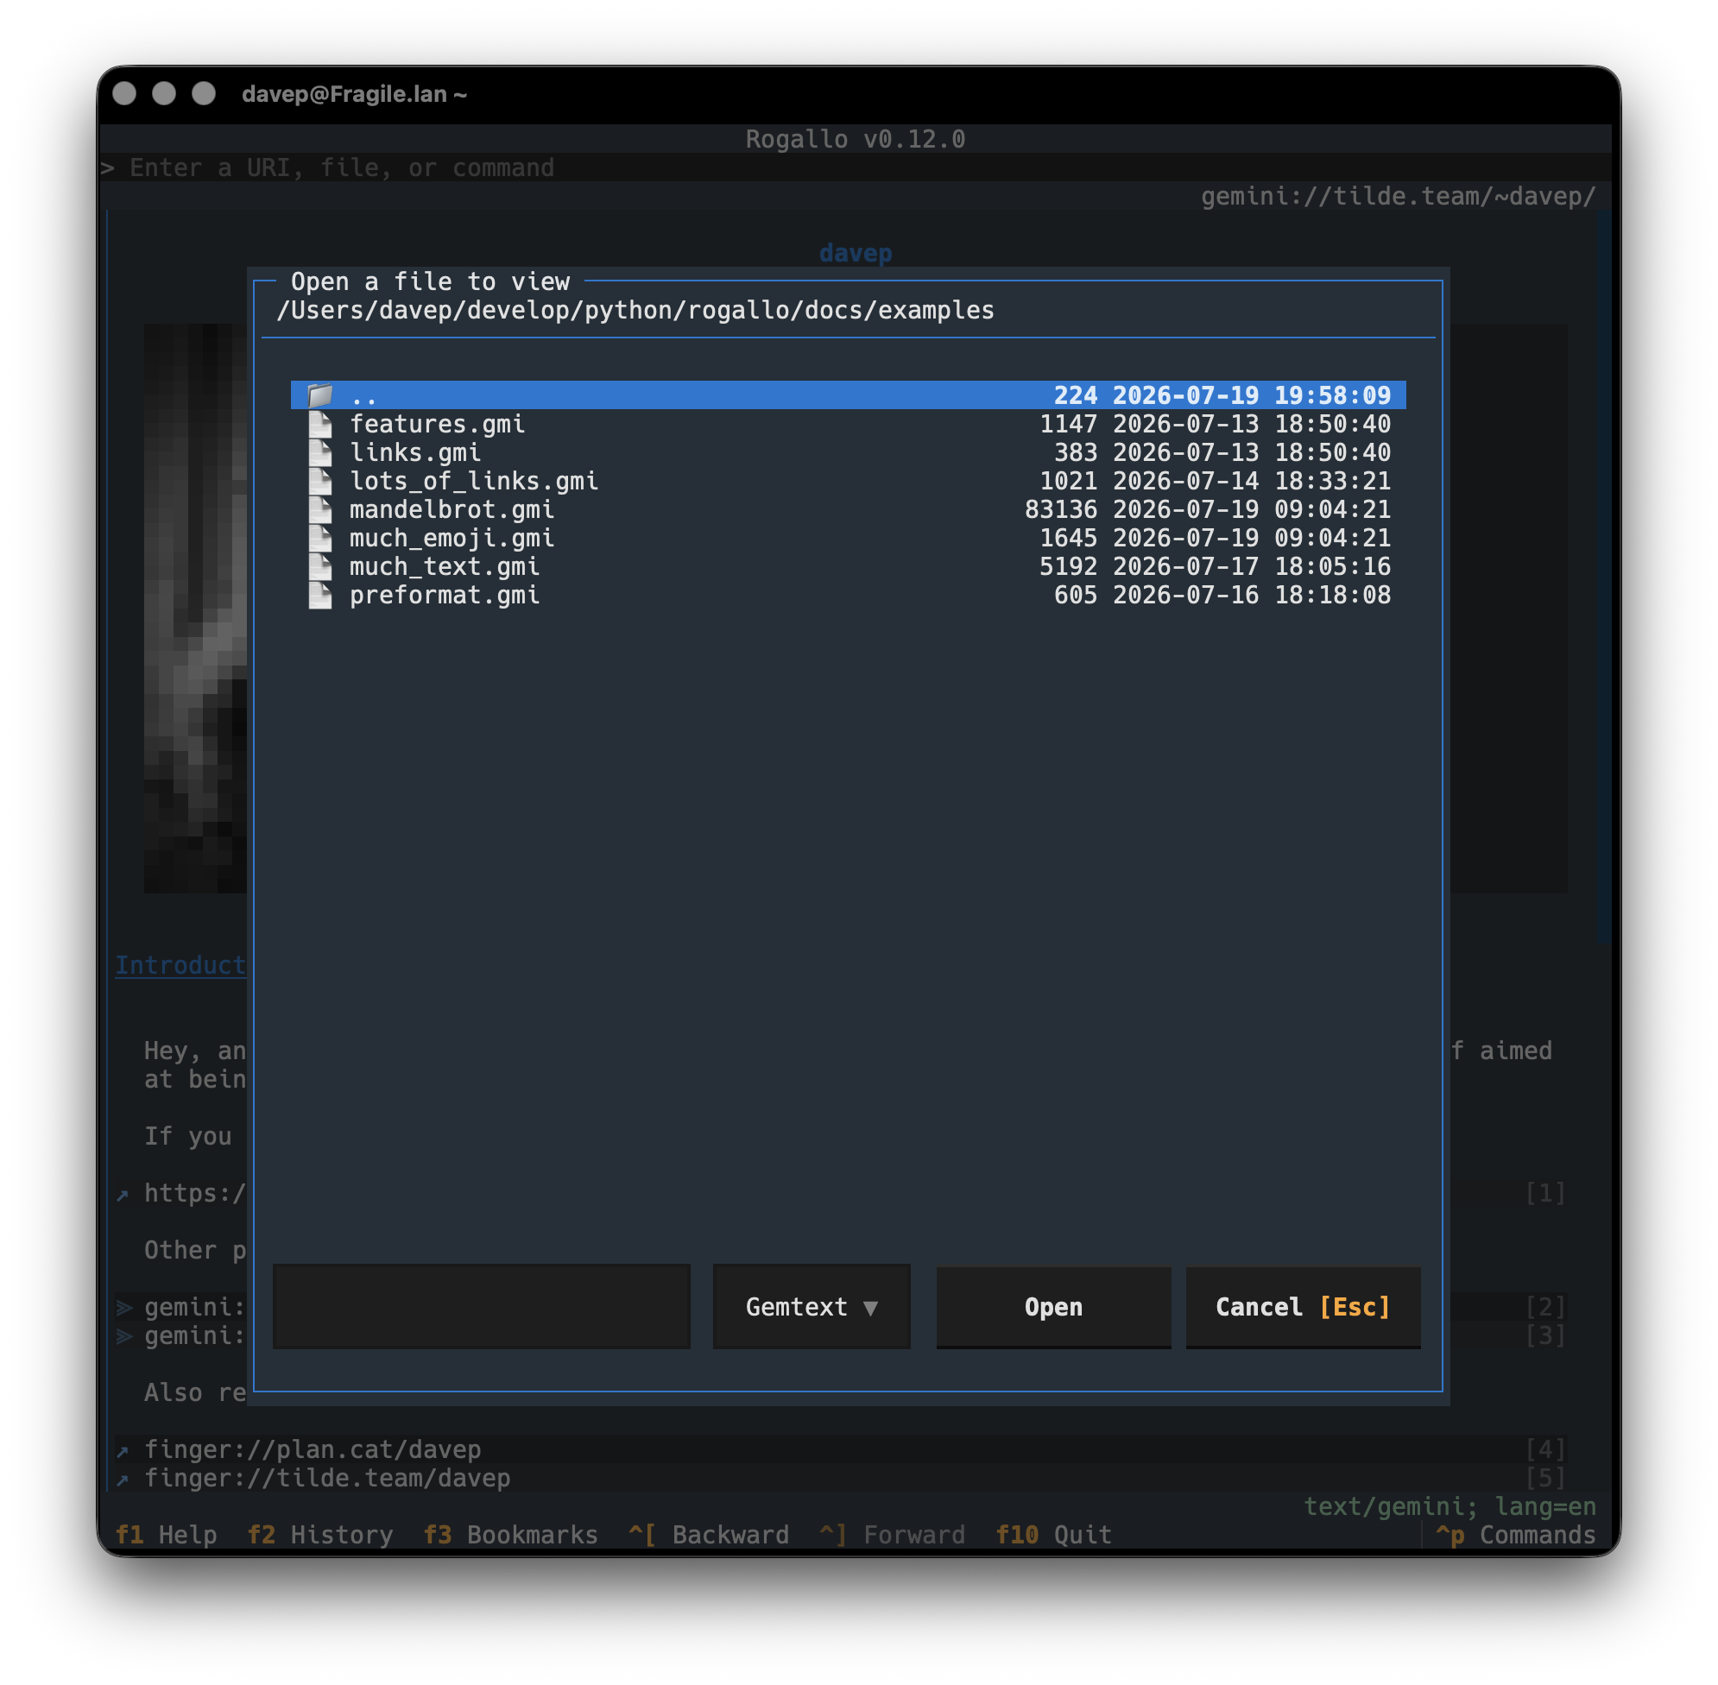Click the 2026-07-14 18:33:21 timestamp
1718x1685 pixels.
pos(1252,481)
